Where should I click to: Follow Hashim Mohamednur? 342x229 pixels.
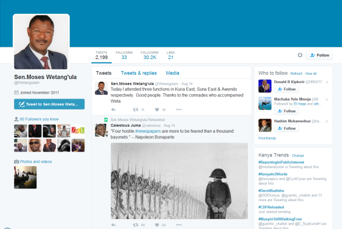[287, 128]
